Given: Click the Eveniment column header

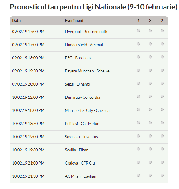Looking at the screenshot, I should point(74,20).
